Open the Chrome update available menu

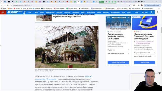[x=152, y=5]
